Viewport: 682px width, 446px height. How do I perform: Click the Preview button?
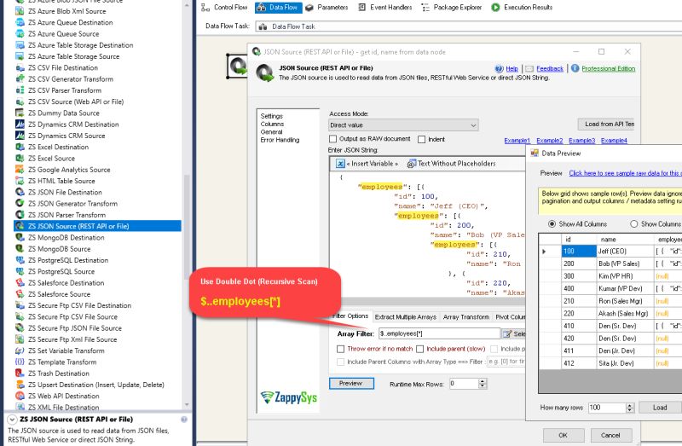(x=351, y=384)
